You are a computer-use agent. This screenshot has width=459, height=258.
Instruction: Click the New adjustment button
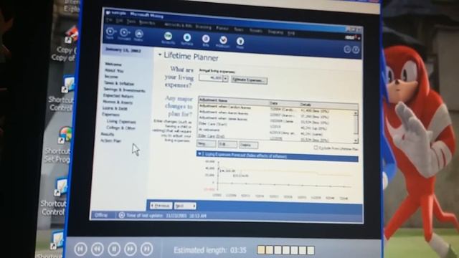(x=207, y=143)
